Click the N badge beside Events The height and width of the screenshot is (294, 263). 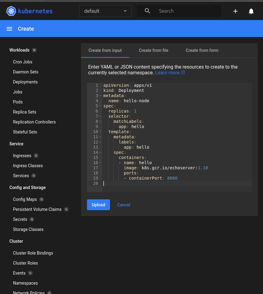coord(30,273)
